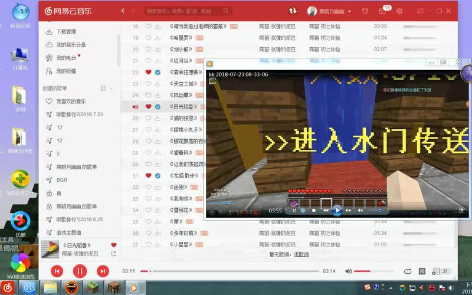Download song 35 《筝》
Screen dimensions: 472x295
[x=158, y=222]
